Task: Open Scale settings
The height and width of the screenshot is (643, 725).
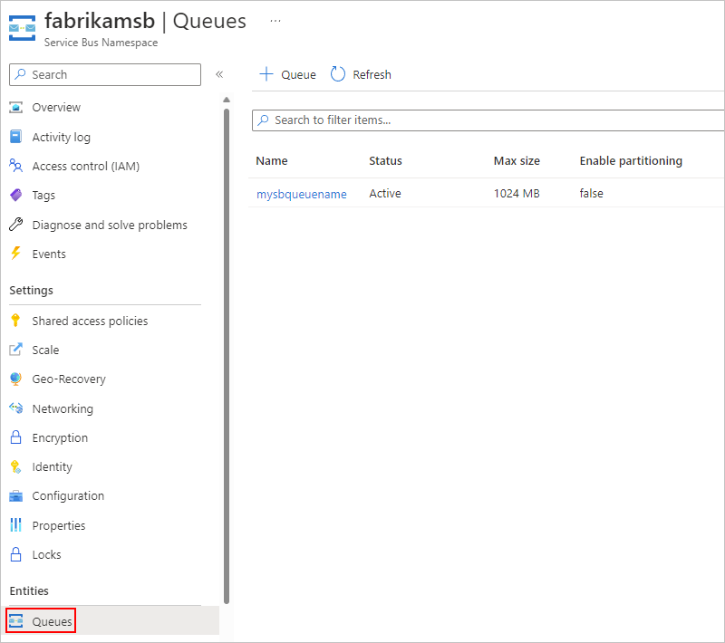Action: click(x=45, y=350)
